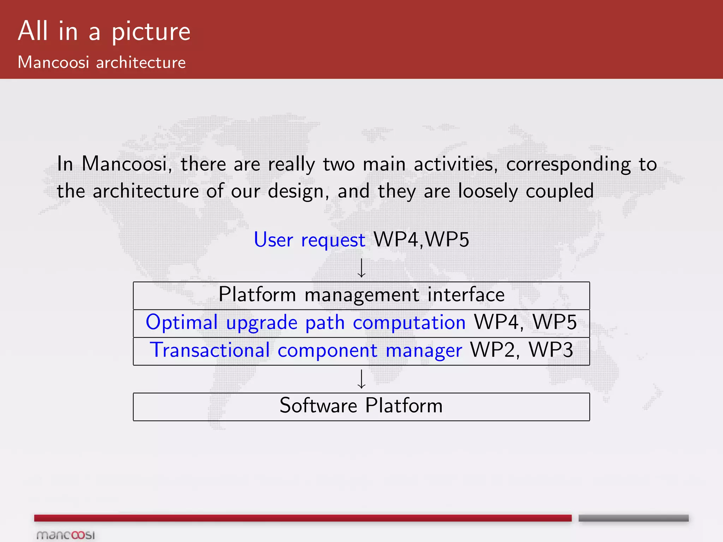
Task: Click the red progress bar at slide bottom
Action: (303, 518)
